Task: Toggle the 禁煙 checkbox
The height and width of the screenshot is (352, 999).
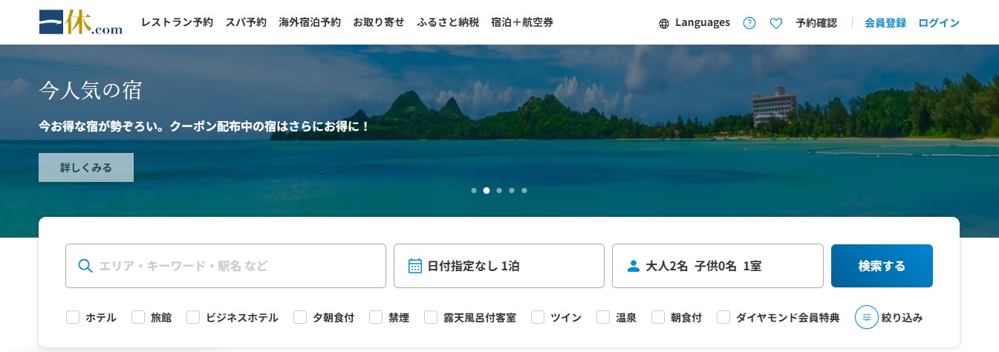Action: [x=376, y=317]
